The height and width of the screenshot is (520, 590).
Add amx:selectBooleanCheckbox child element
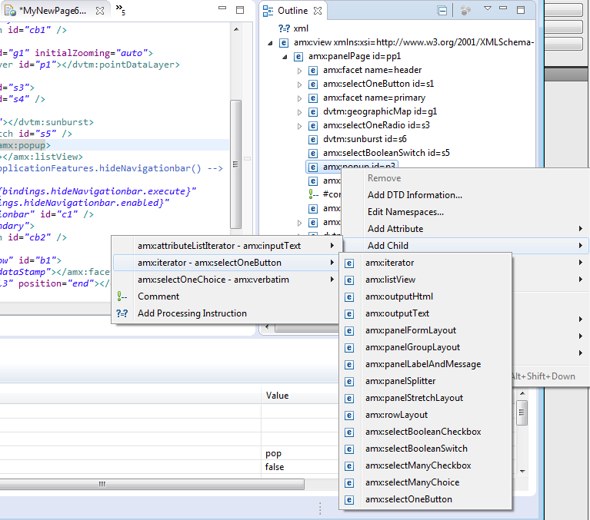[x=425, y=432]
